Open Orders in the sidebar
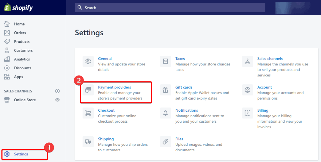Screen dimensions: 321x162 pyautogui.click(x=20, y=33)
